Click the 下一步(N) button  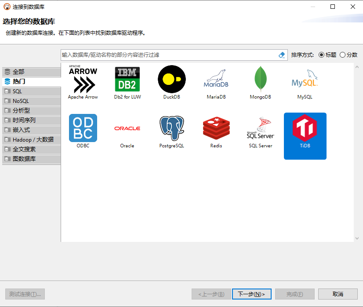click(252, 294)
